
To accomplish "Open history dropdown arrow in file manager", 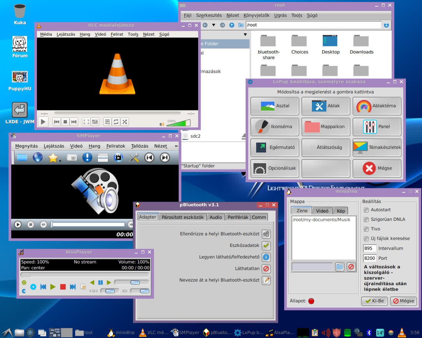I will point(213,25).
